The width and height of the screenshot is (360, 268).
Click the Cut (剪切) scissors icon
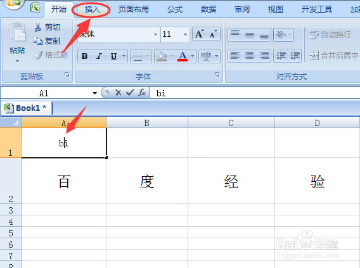[x=38, y=27]
